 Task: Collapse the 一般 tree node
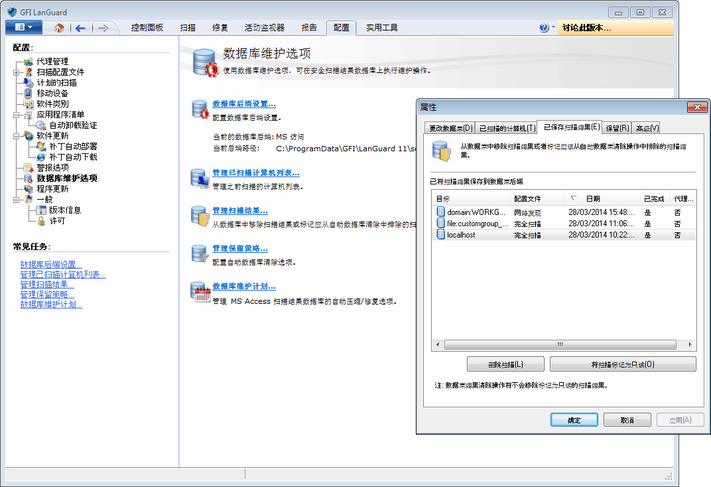[x=17, y=200]
